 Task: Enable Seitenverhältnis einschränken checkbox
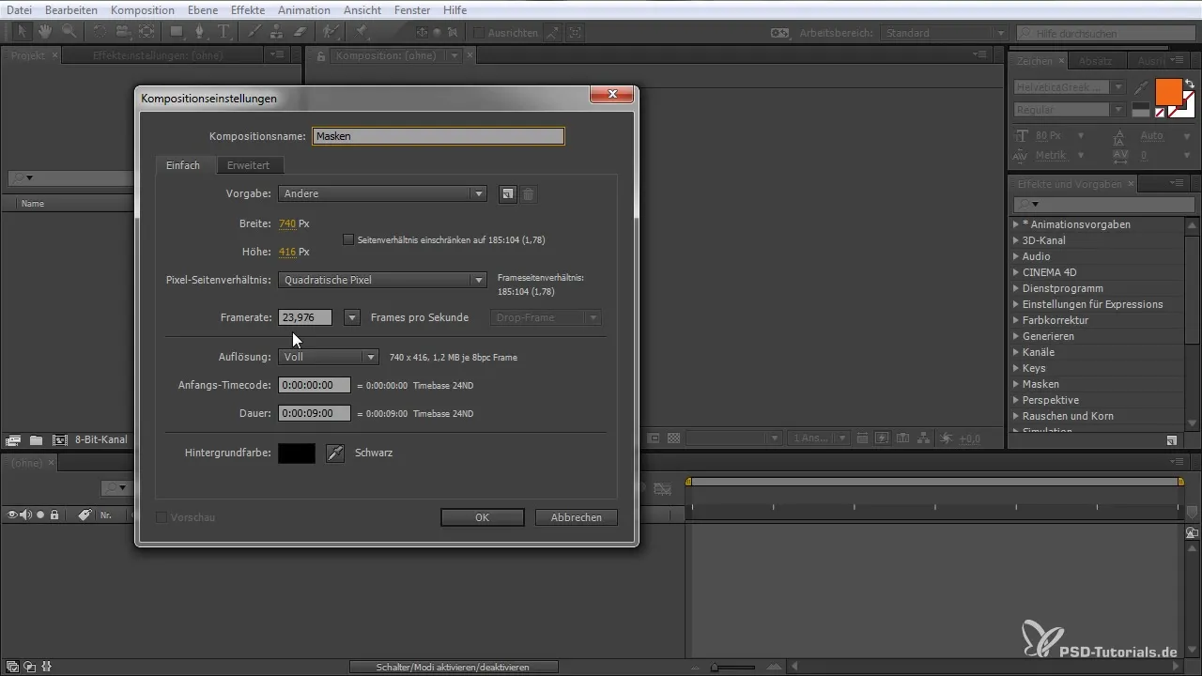click(x=348, y=239)
